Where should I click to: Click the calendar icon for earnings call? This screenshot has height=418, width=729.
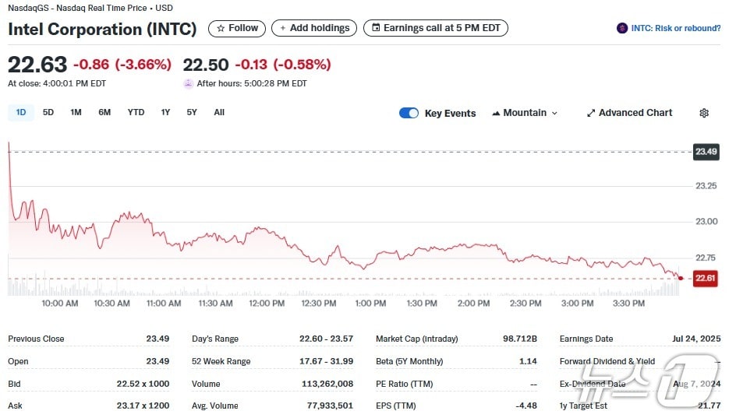pos(376,28)
